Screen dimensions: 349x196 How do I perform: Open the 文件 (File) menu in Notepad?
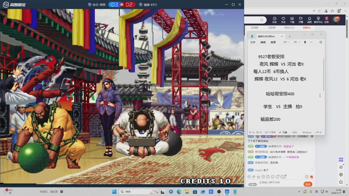pyautogui.click(x=253, y=42)
